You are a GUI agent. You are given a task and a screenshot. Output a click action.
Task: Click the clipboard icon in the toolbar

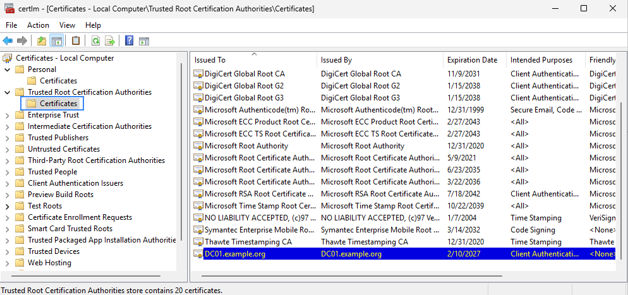coord(75,40)
